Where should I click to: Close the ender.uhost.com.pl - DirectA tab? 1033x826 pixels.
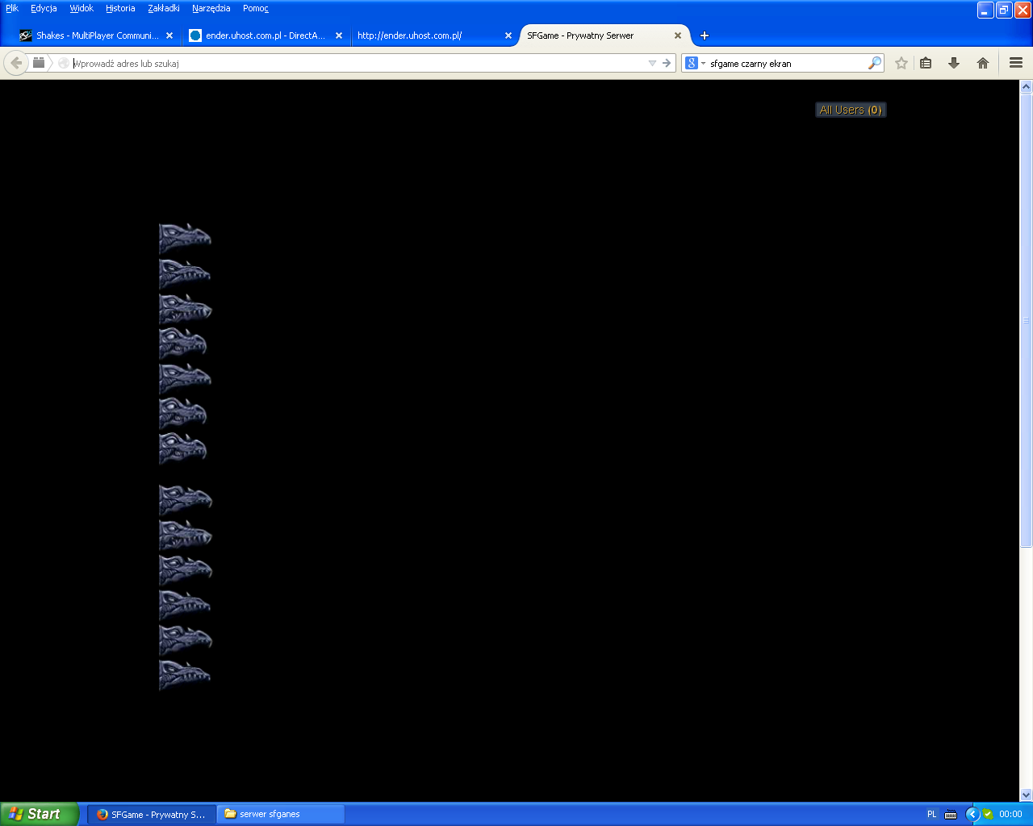pos(339,35)
